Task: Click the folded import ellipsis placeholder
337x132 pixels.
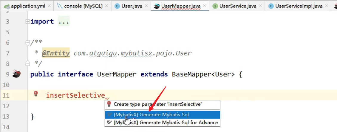Action: point(64,21)
